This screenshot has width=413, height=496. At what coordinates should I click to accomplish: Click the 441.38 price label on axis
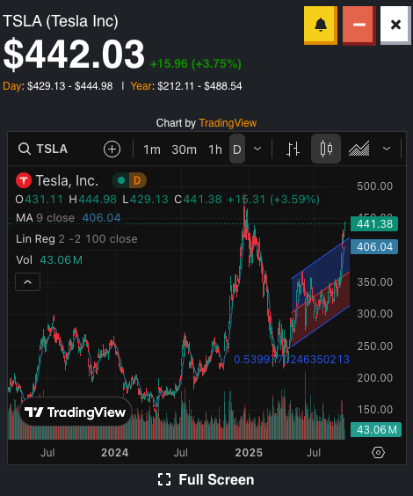pos(374,224)
